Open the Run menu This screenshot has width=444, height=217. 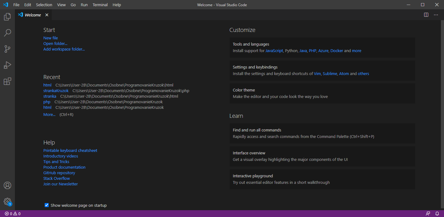84,5
